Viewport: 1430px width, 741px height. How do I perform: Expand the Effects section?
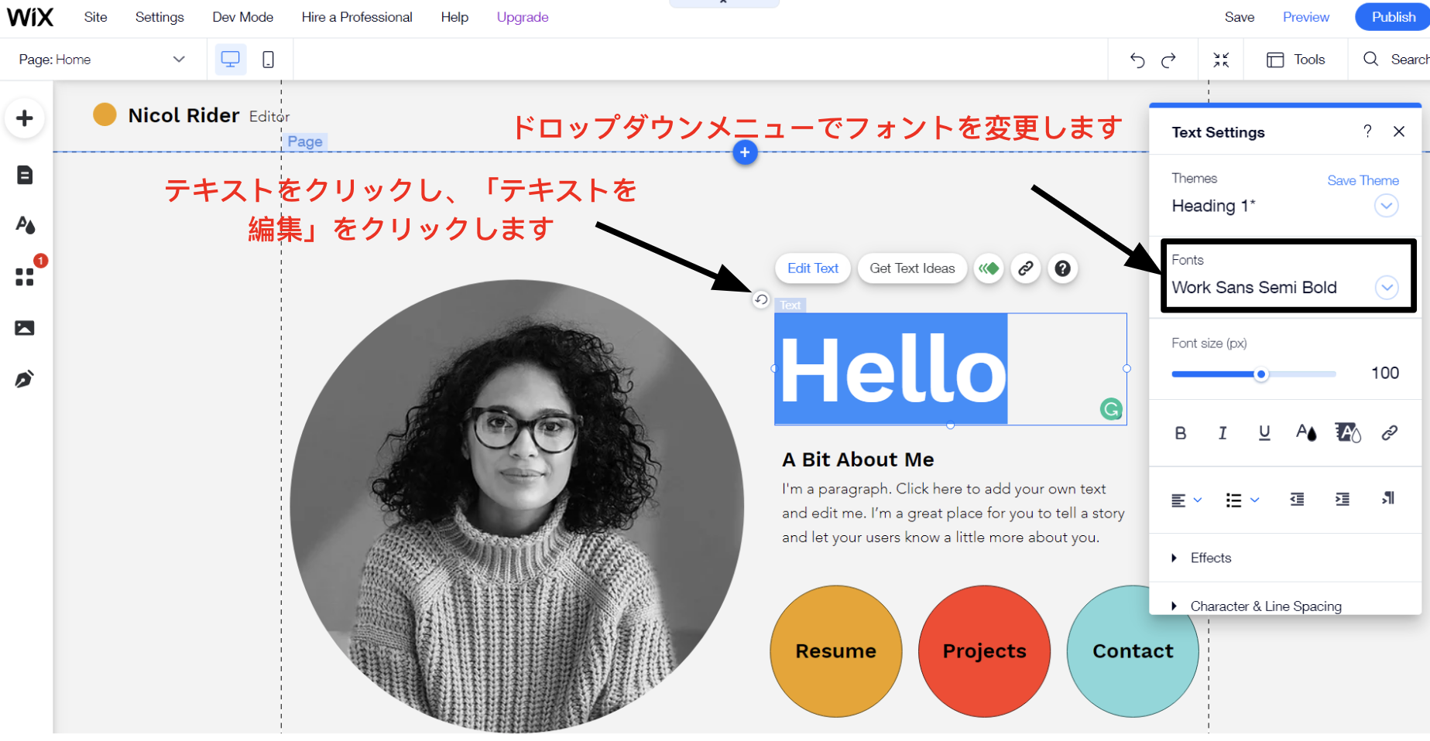(x=1210, y=558)
